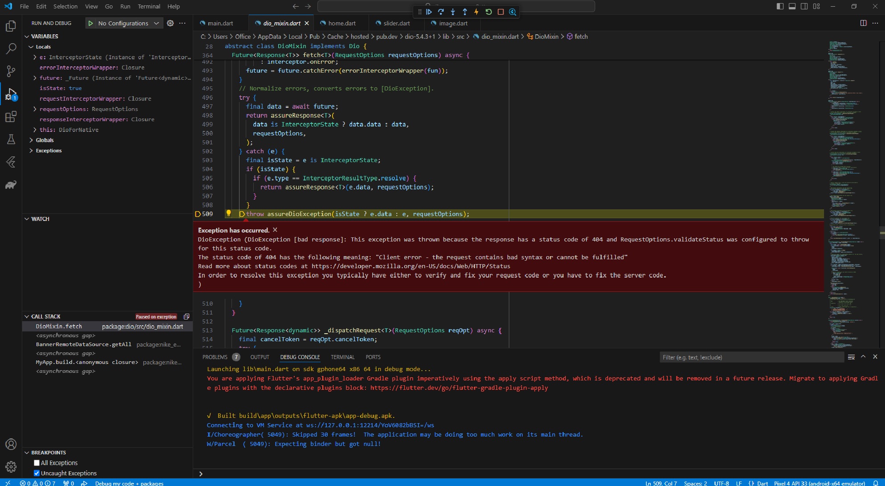Click Pixel 4 API 33 device status
The image size is (885, 486).
(x=819, y=483)
